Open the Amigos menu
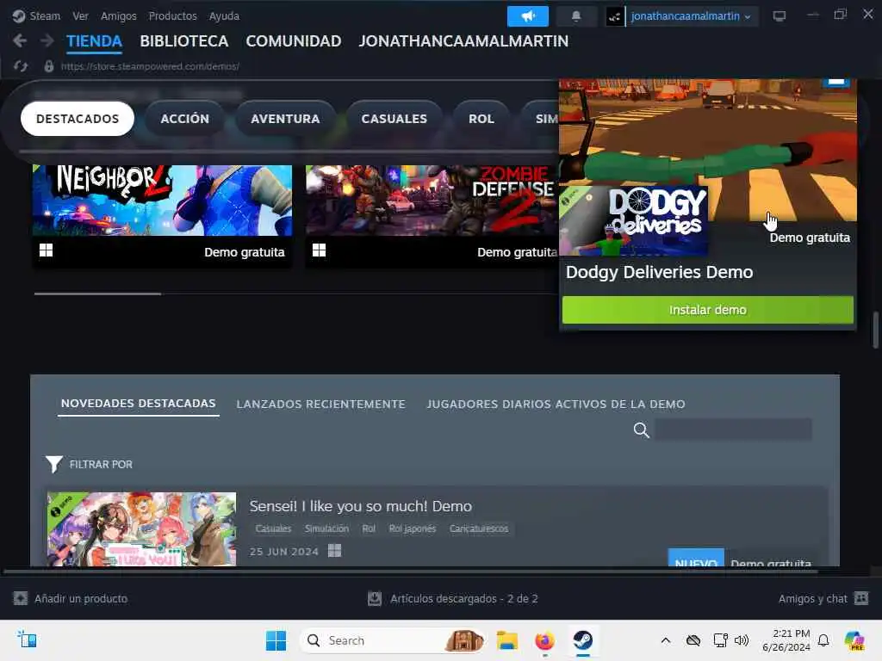Image resolution: width=882 pixels, height=661 pixels. (119, 15)
